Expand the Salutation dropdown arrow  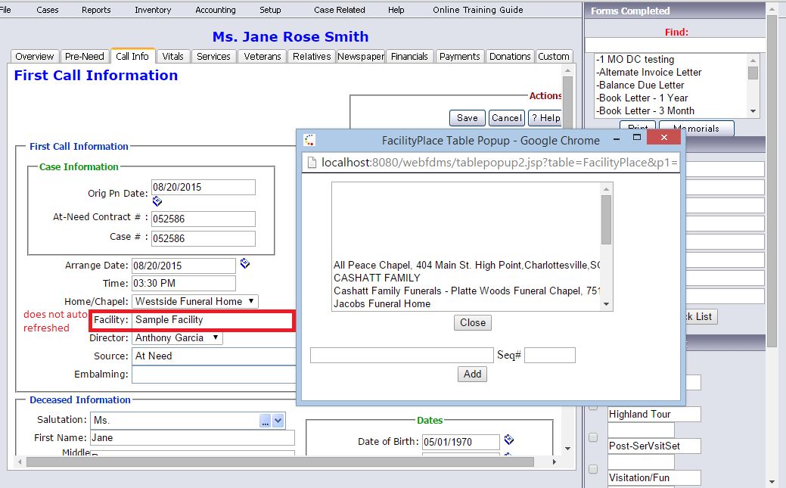click(278, 421)
